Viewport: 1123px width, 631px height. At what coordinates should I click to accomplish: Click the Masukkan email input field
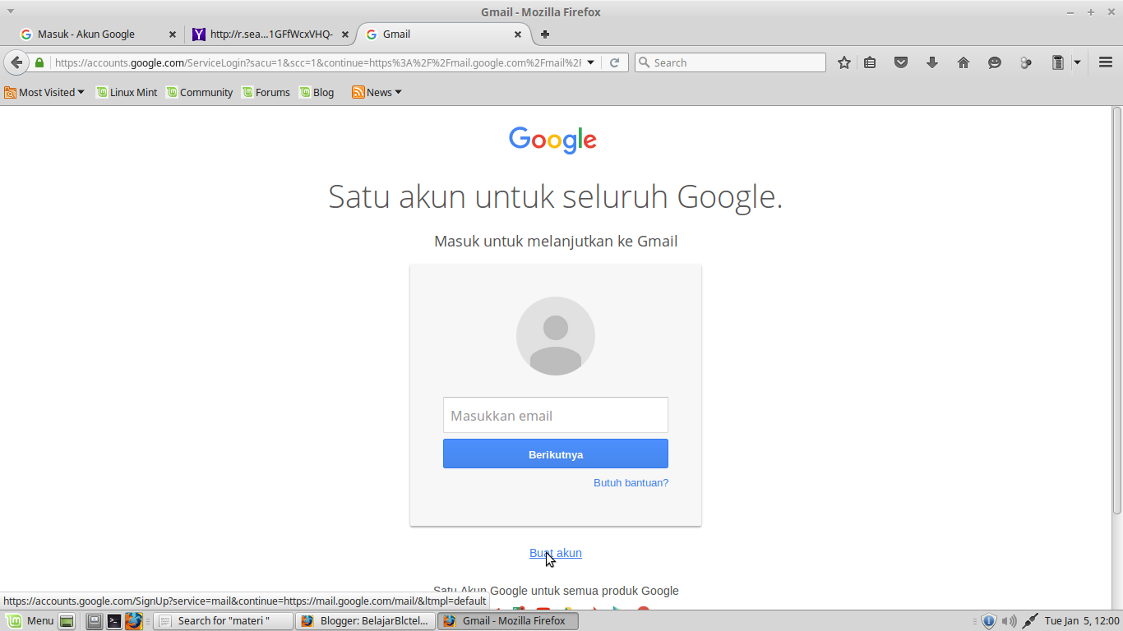click(555, 415)
